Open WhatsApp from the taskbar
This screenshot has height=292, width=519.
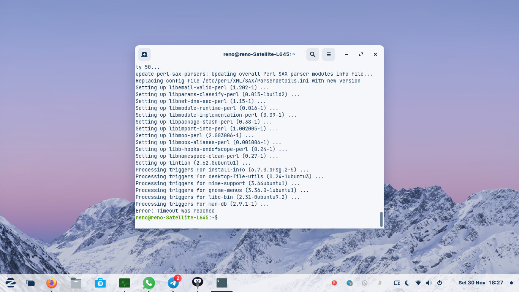pos(149,283)
